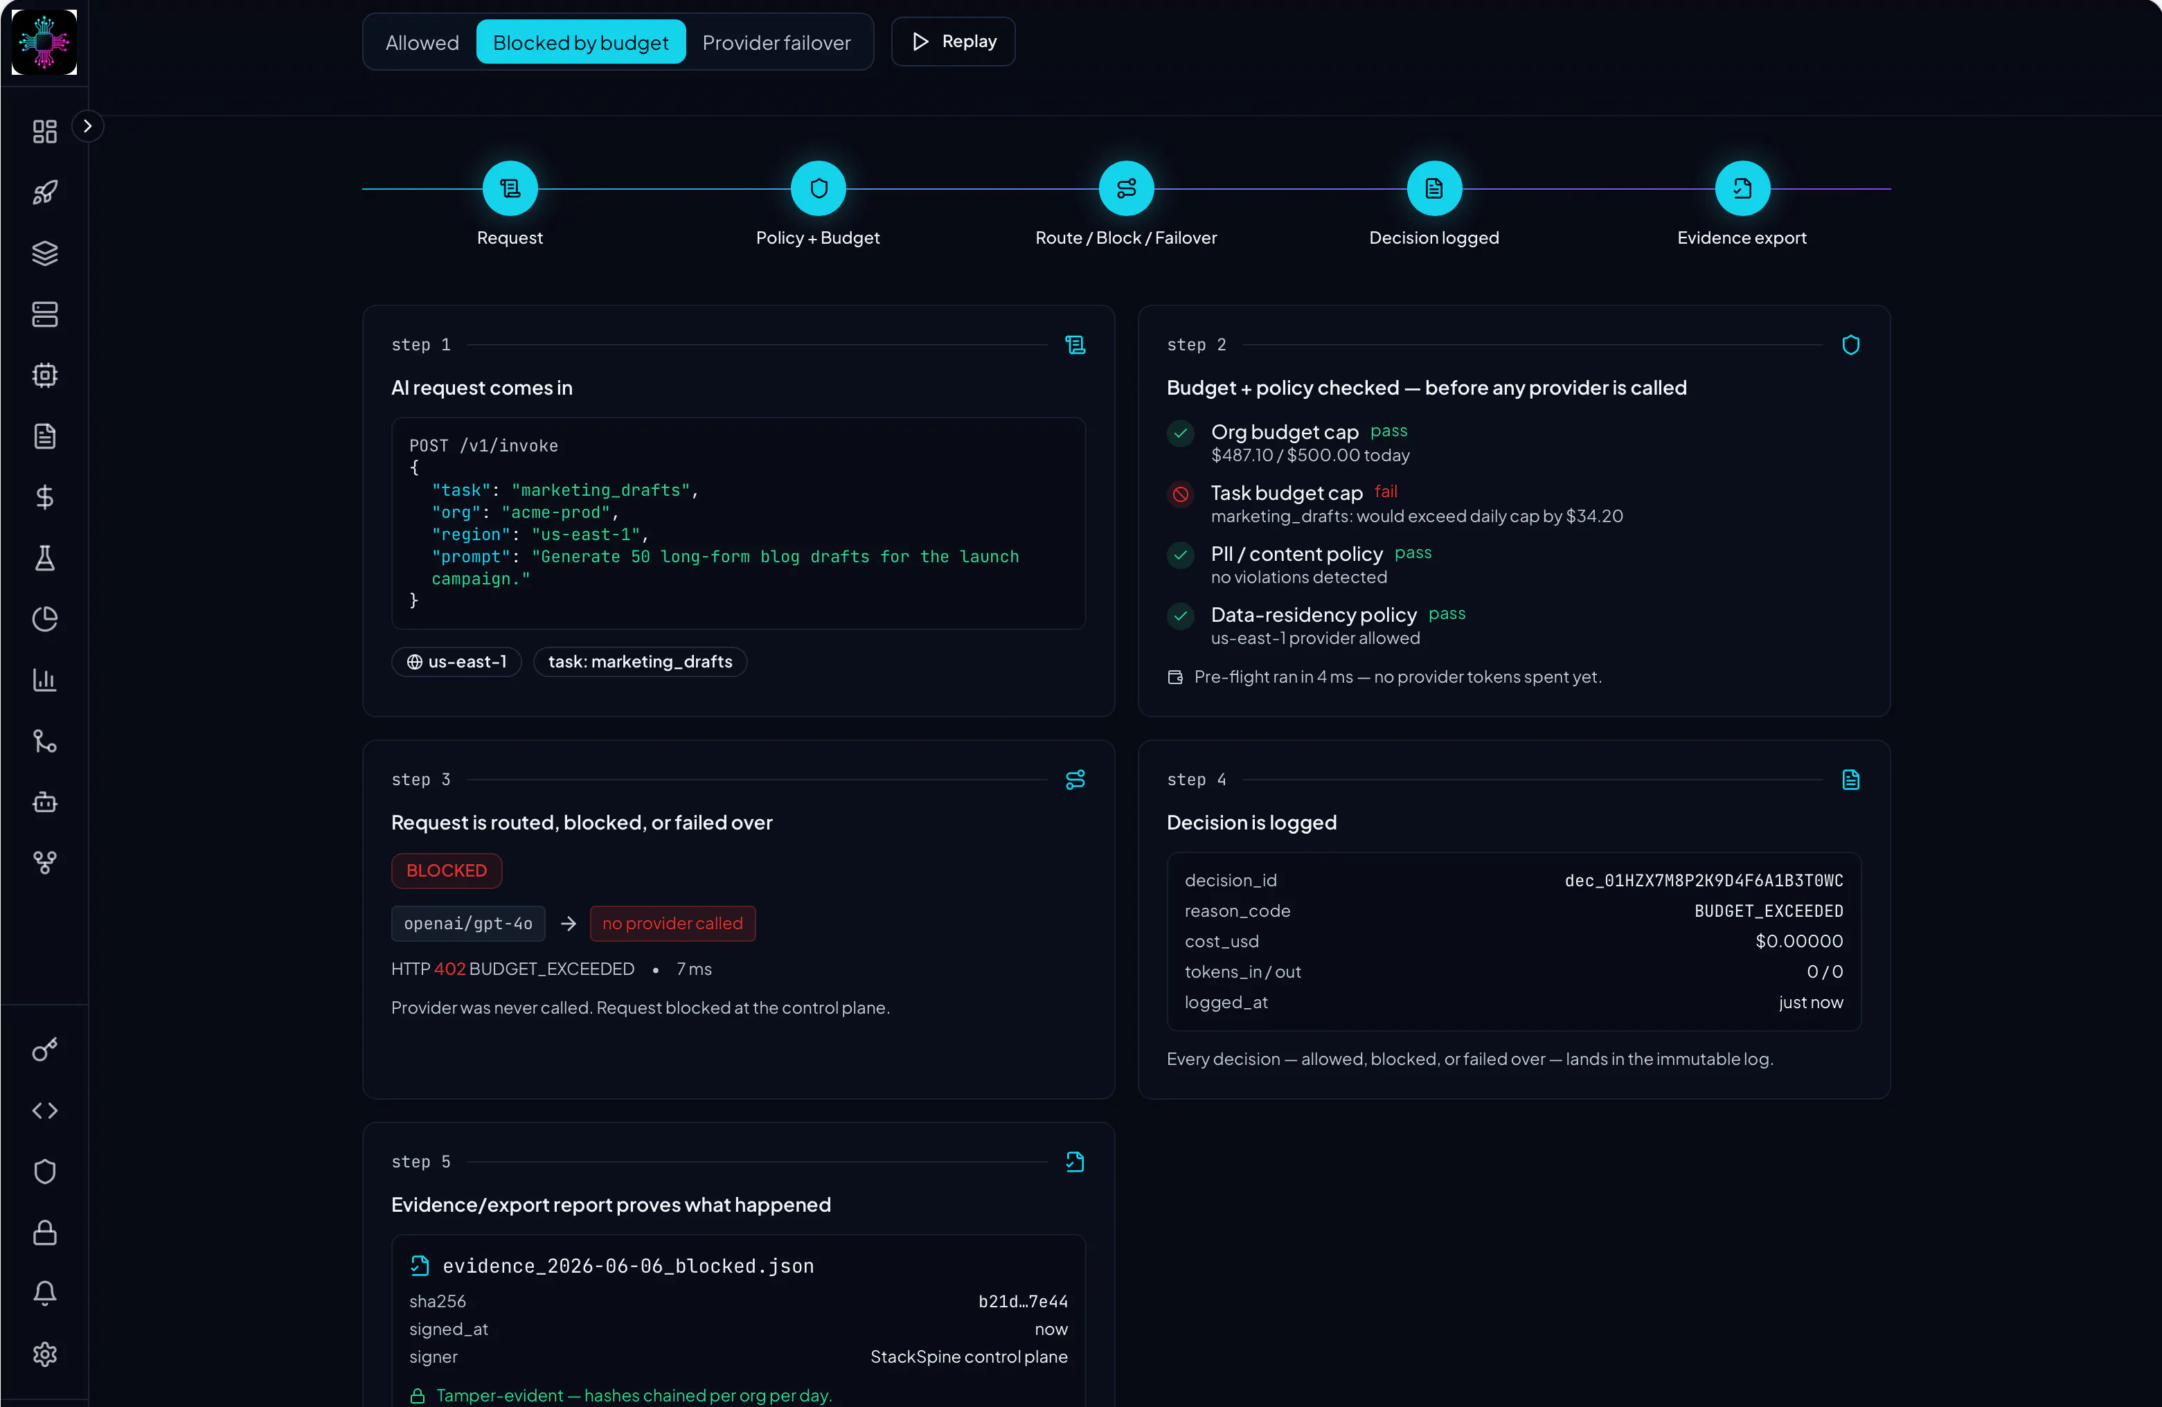
Task: Switch to the Provider failover tab
Action: (x=777, y=43)
